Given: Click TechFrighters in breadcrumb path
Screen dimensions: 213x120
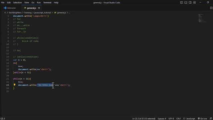Looking at the screenshot, I should 15,13.
